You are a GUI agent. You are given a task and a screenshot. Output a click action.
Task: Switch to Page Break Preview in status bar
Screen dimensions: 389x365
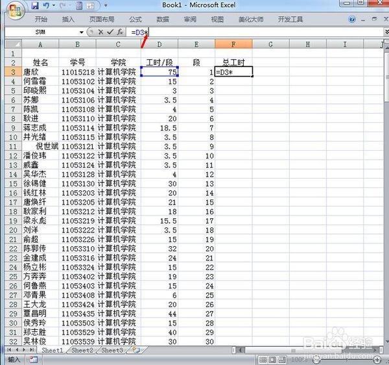coord(281,360)
